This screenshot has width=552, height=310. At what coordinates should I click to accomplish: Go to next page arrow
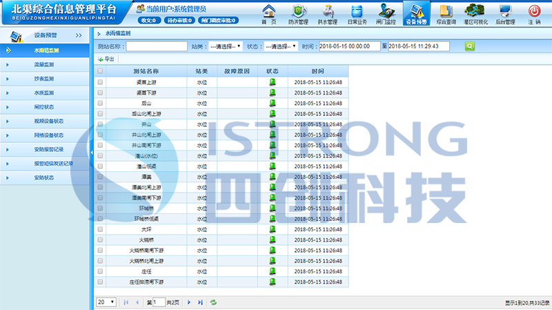click(x=188, y=302)
